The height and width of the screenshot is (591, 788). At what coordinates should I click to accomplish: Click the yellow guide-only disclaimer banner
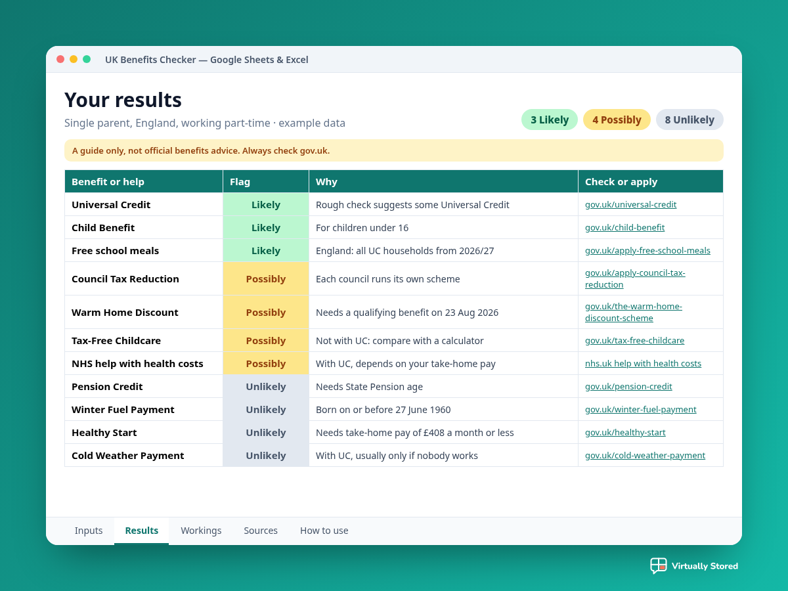394,150
